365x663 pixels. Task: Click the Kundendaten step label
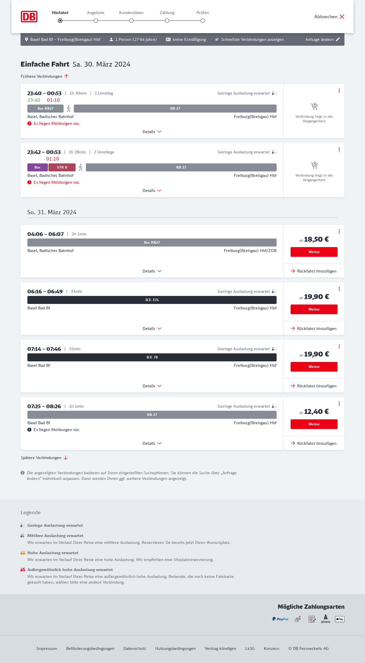(131, 13)
